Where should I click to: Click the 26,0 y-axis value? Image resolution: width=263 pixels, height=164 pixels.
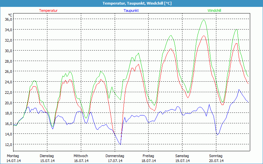point(9,72)
